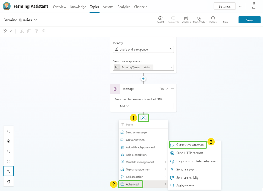Click the zoom in magnifier icon

tap(9, 131)
